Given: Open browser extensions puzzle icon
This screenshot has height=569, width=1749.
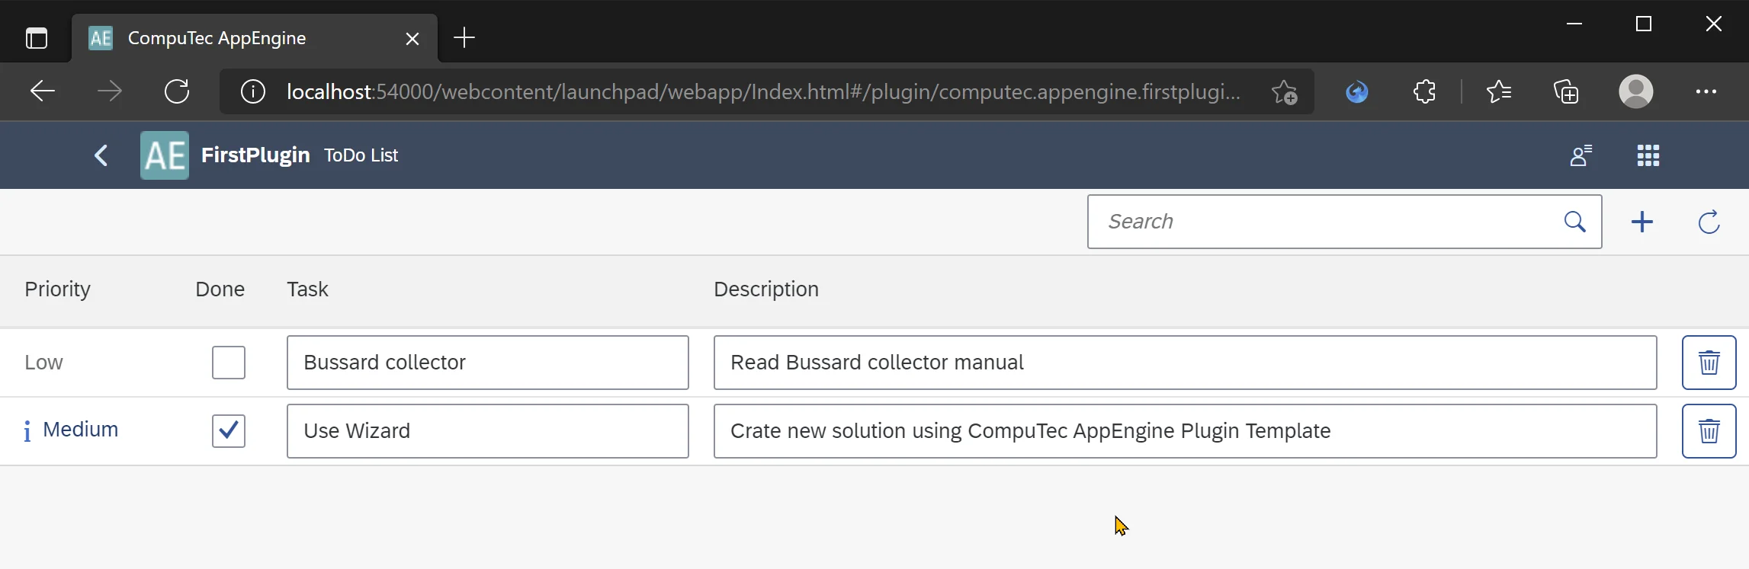Looking at the screenshot, I should pos(1423,92).
